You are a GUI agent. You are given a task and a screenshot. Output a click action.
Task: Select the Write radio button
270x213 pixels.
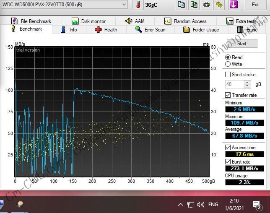click(x=228, y=64)
